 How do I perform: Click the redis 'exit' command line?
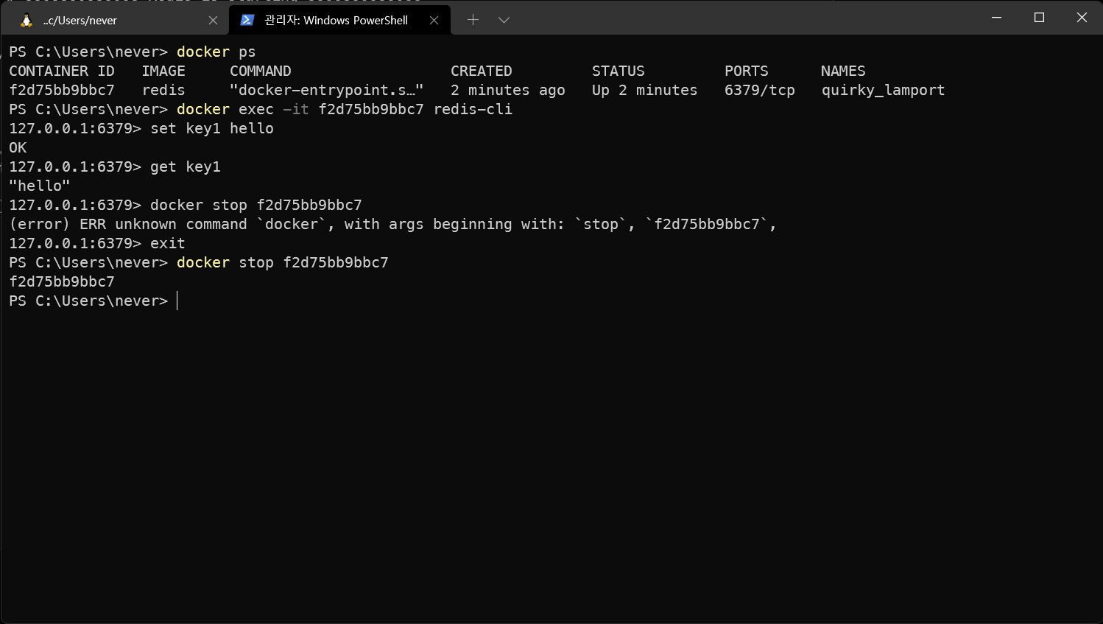click(x=97, y=243)
